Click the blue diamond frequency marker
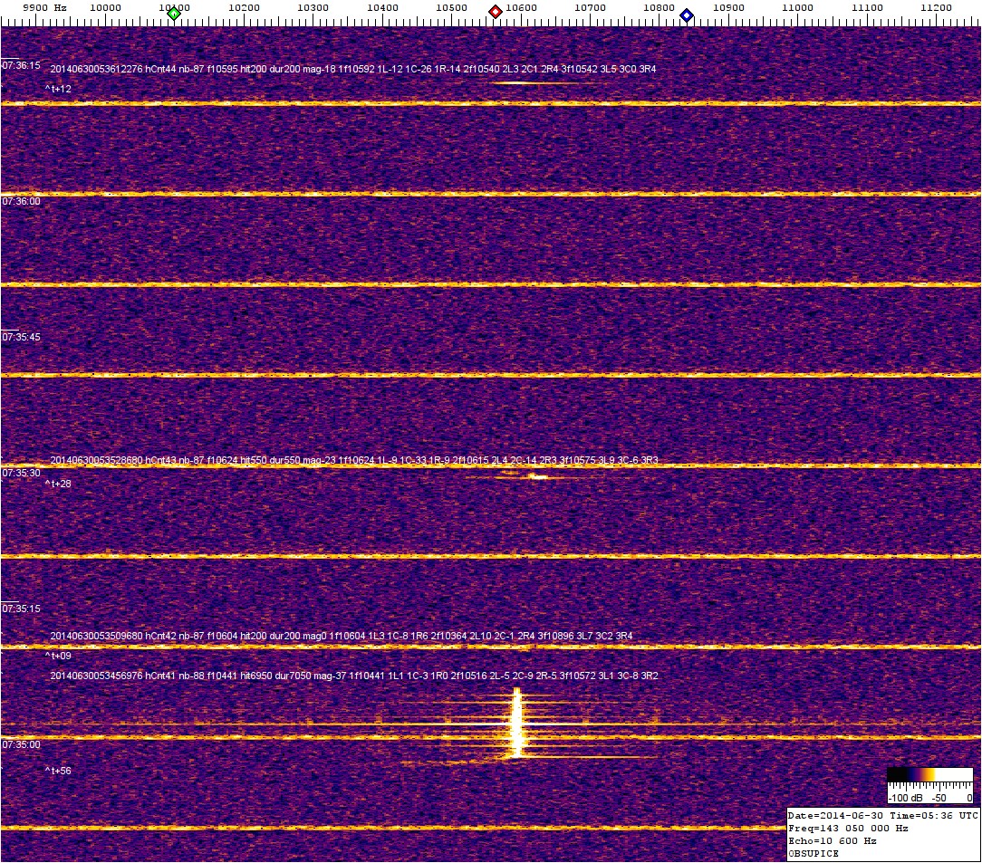This screenshot has width=982, height=863. [687, 15]
